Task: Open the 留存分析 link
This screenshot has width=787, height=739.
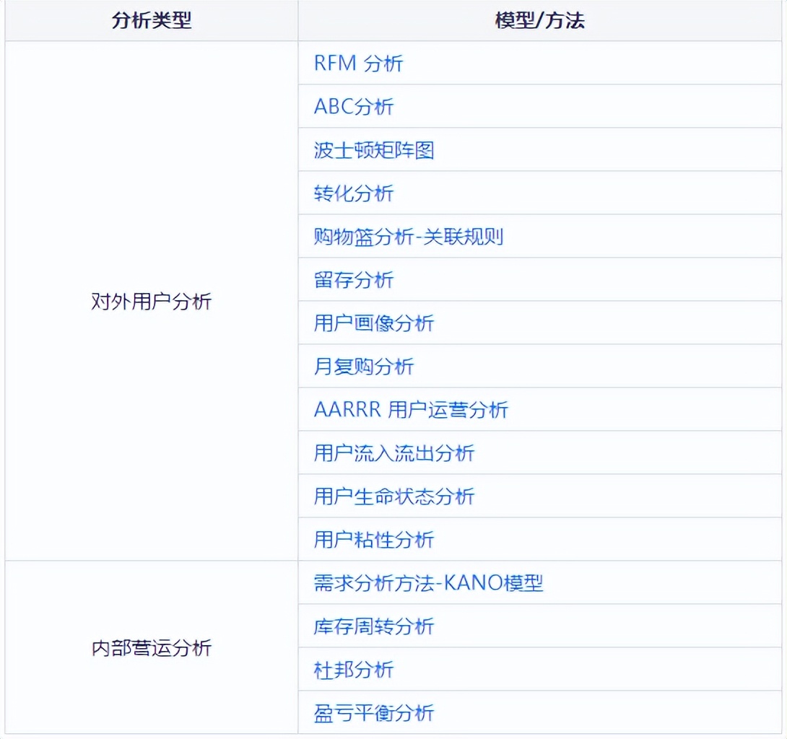Action: 354,279
